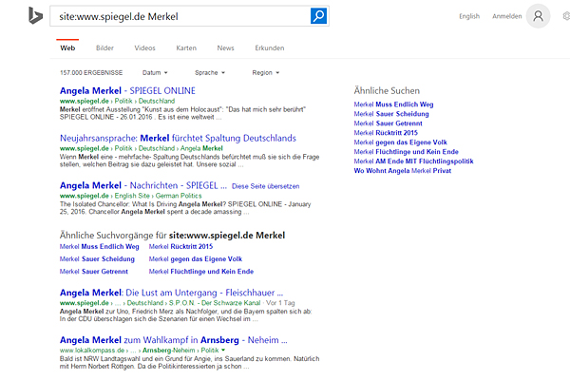Switch language via the English link
Image resolution: width=570 pixels, height=380 pixels.
[469, 16]
